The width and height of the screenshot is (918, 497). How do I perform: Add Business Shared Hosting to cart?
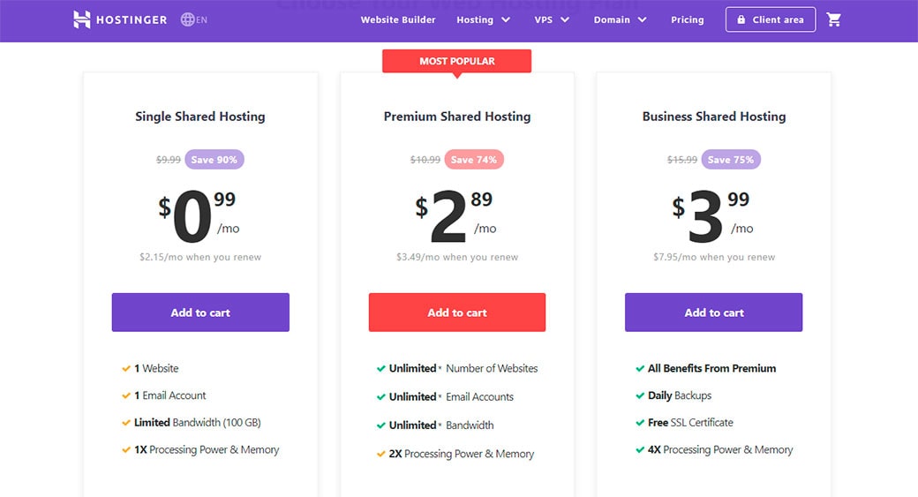click(x=714, y=313)
